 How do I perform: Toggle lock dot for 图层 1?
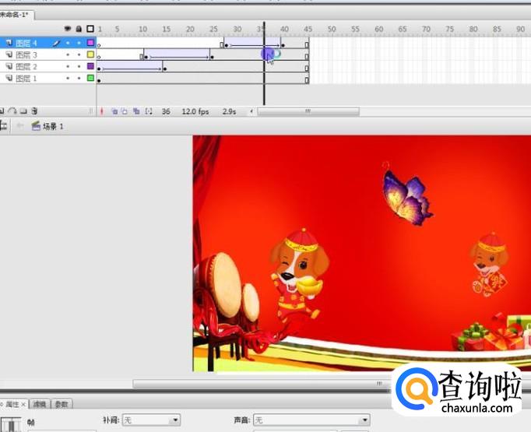click(x=79, y=78)
